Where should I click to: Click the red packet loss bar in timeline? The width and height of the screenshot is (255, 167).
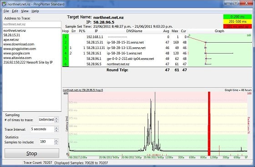[209, 124]
